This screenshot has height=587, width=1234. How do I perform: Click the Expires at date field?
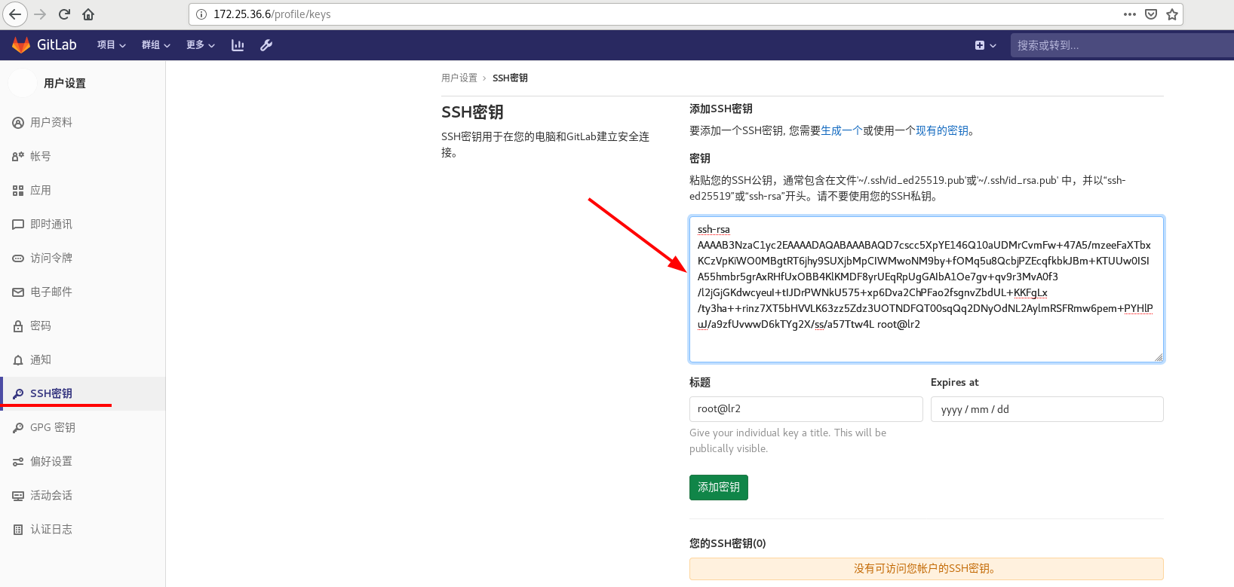click(x=1047, y=408)
